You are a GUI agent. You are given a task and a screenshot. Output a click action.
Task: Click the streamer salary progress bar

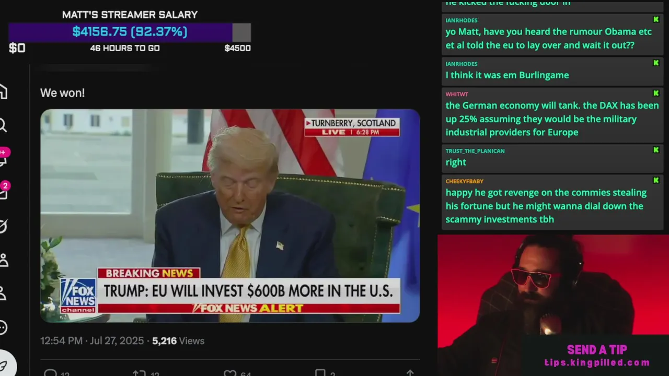(x=130, y=32)
